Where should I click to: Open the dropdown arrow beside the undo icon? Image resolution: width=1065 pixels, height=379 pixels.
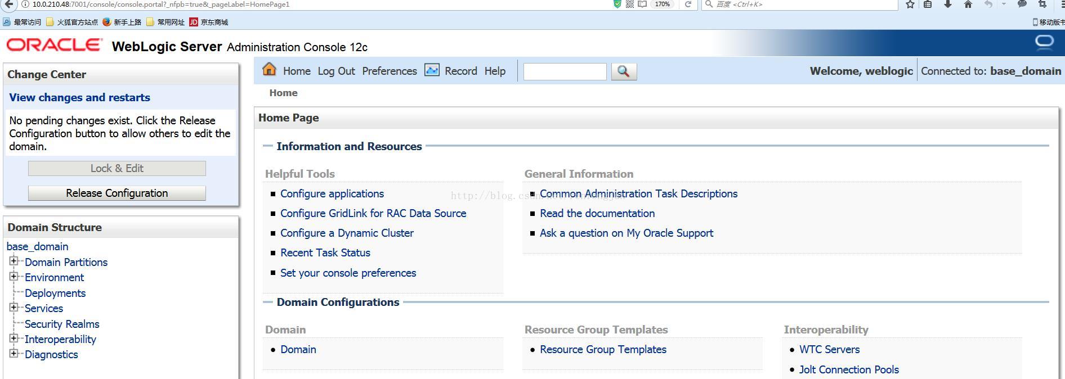point(1004,4)
